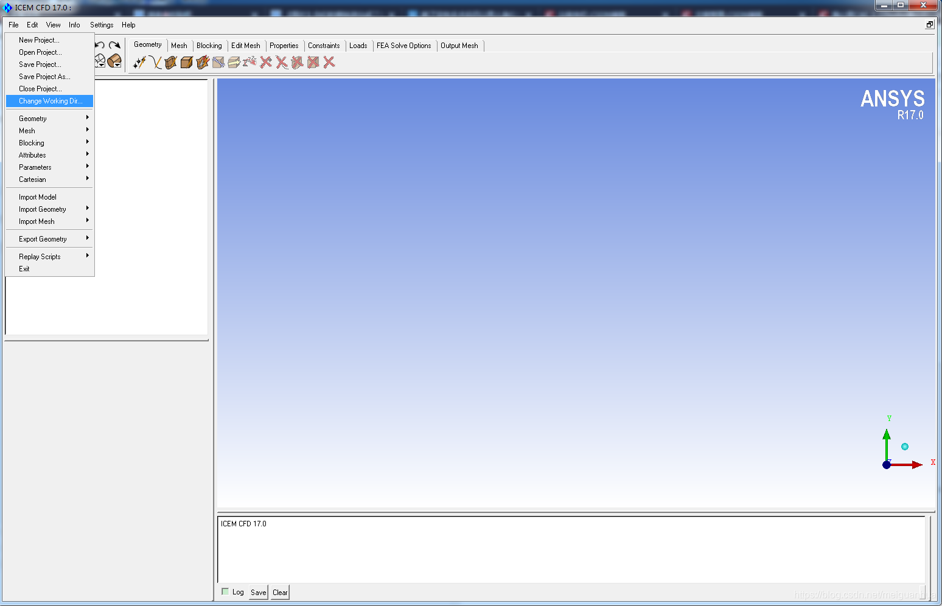Viewport: 942px width, 606px height.
Task: Click the Restore Dormant Entities icon
Action: point(250,62)
